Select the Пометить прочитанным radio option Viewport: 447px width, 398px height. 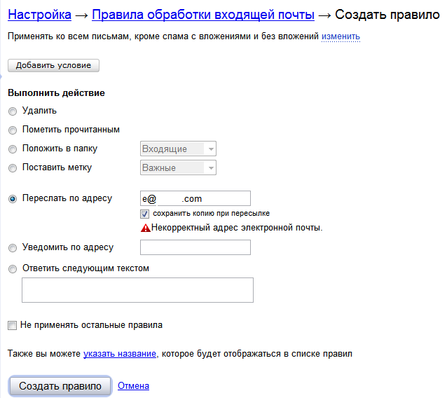click(13, 130)
